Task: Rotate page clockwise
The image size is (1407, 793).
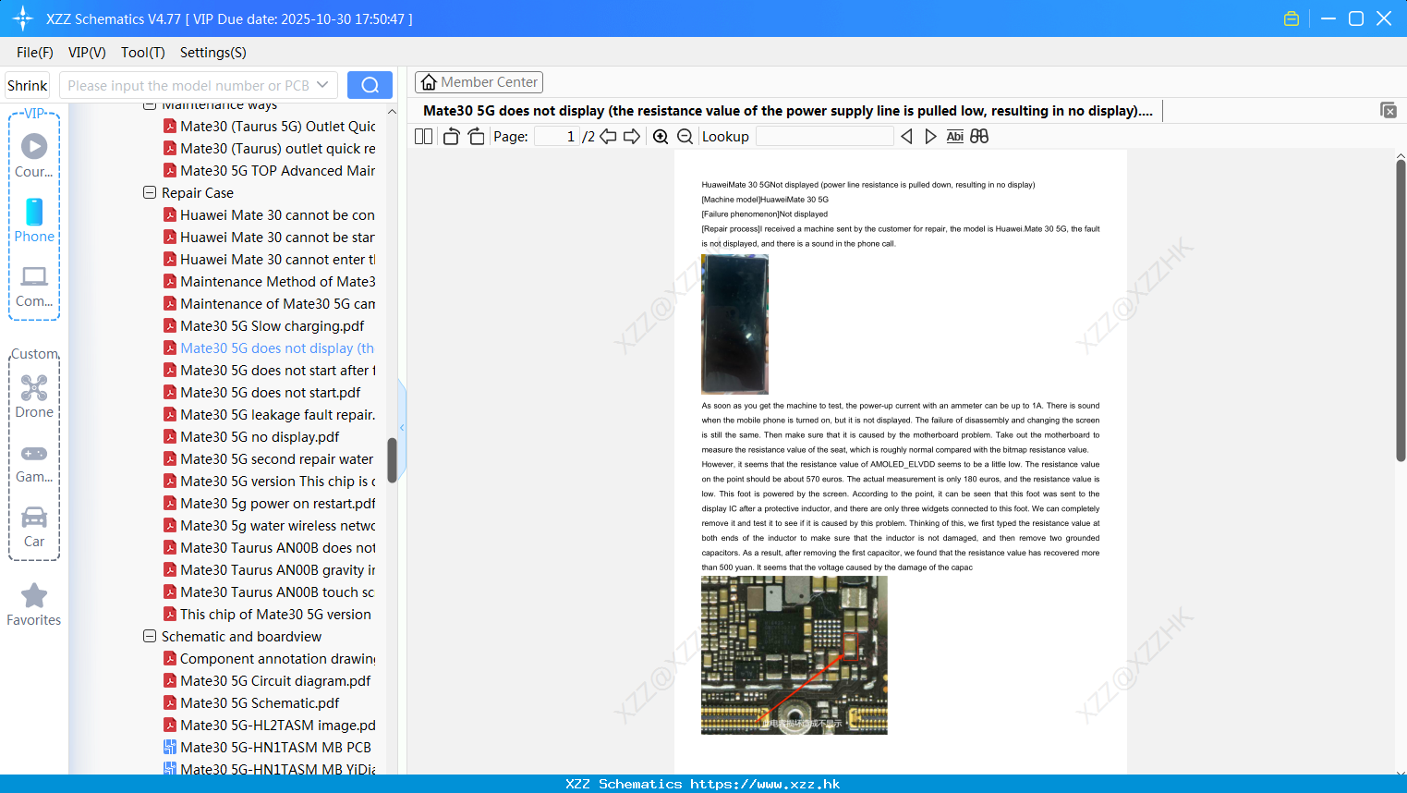Action: click(x=476, y=136)
